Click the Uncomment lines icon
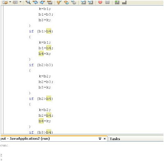This screenshot has height=161, width=164. [x=124, y=2]
